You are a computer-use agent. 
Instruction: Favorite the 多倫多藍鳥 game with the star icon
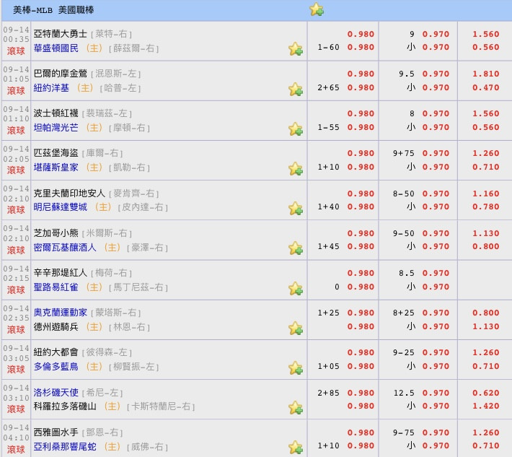point(296,368)
